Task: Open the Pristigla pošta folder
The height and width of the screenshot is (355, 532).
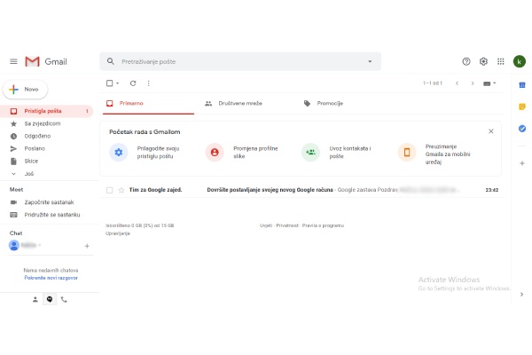Action: click(x=46, y=111)
